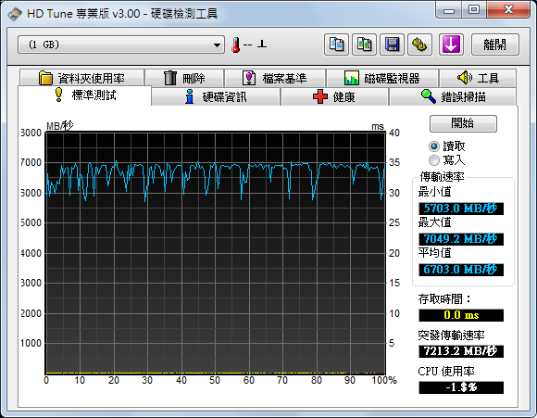Switch to the 刪除 erase tab
The height and width of the screenshot is (418, 537).
coord(184,78)
